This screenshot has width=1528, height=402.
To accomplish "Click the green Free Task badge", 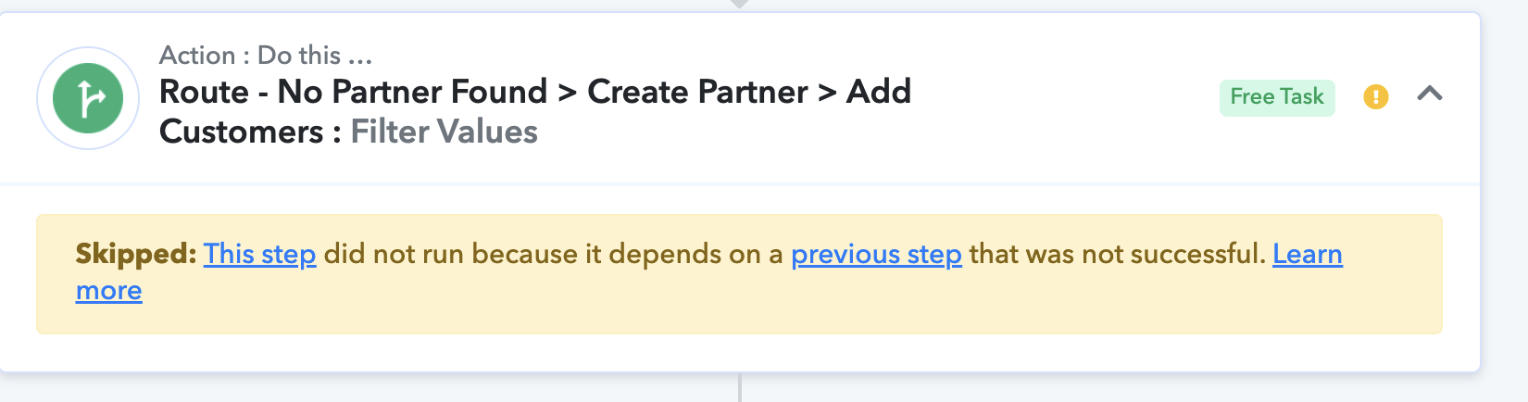I will pyautogui.click(x=1277, y=97).
